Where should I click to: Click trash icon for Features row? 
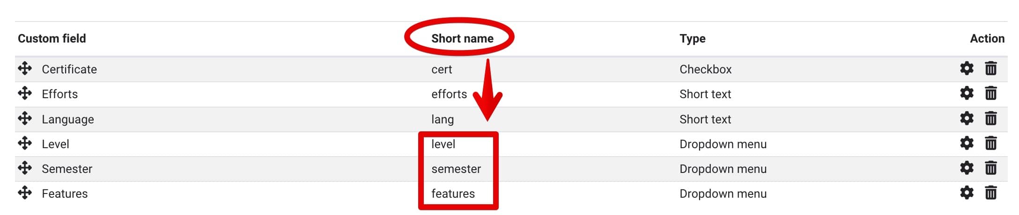click(990, 193)
